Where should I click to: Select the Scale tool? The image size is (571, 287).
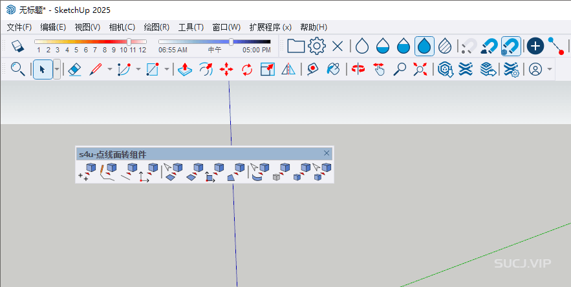point(268,69)
